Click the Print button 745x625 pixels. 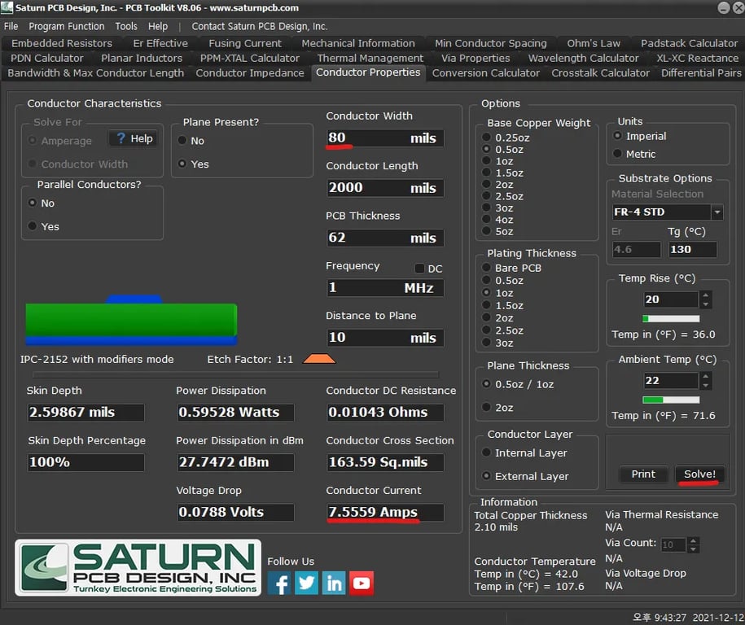(642, 474)
